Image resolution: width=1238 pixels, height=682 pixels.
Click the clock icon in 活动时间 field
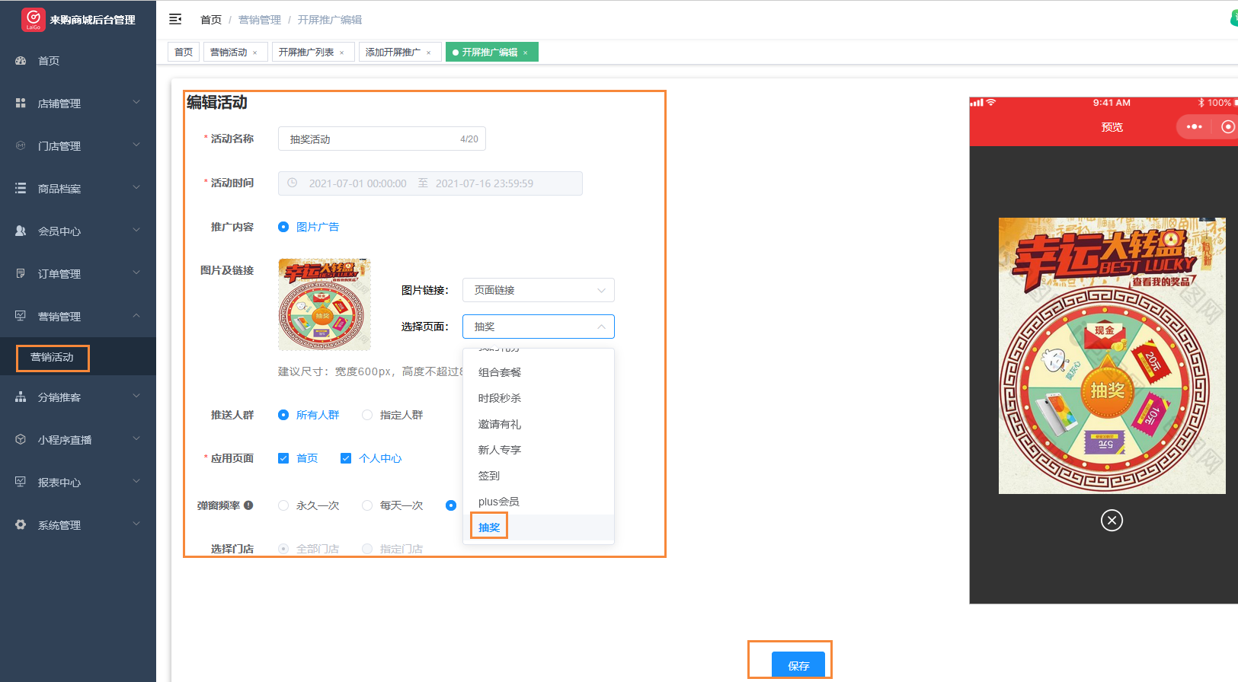pyautogui.click(x=293, y=183)
